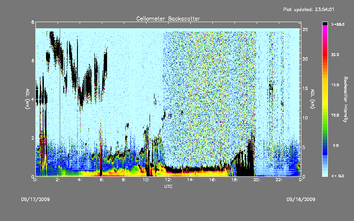Click the '<- 0.0' colorbar minimum label
354x221 pixels.
pyautogui.click(x=338, y=176)
